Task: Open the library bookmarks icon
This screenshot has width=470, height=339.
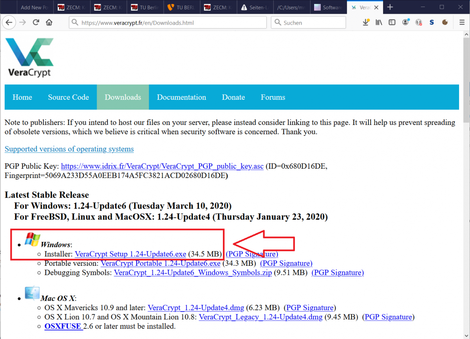Action: tap(379, 23)
